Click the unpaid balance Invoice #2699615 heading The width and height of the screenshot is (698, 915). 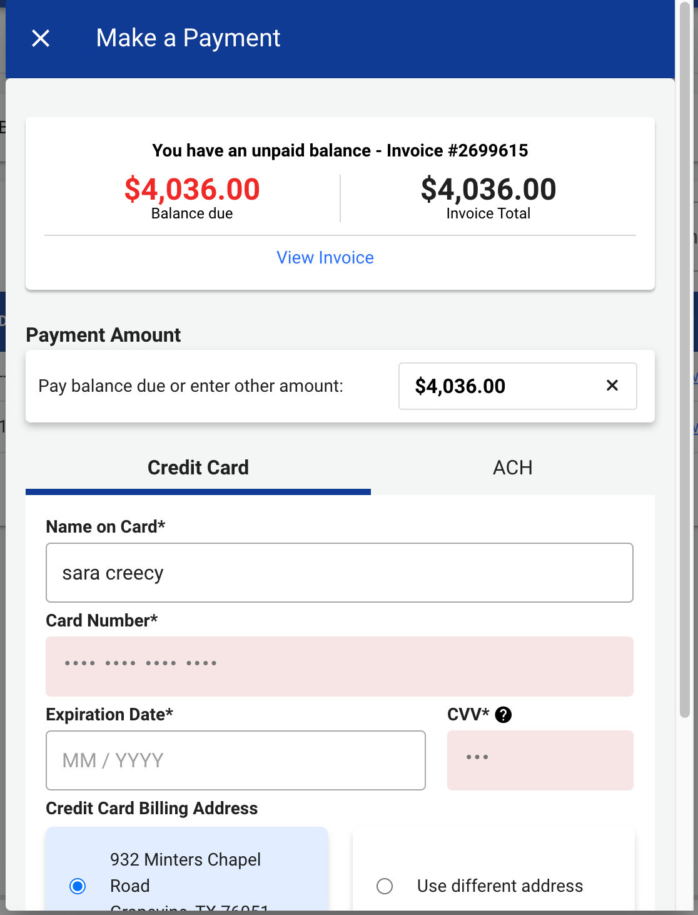coord(340,151)
